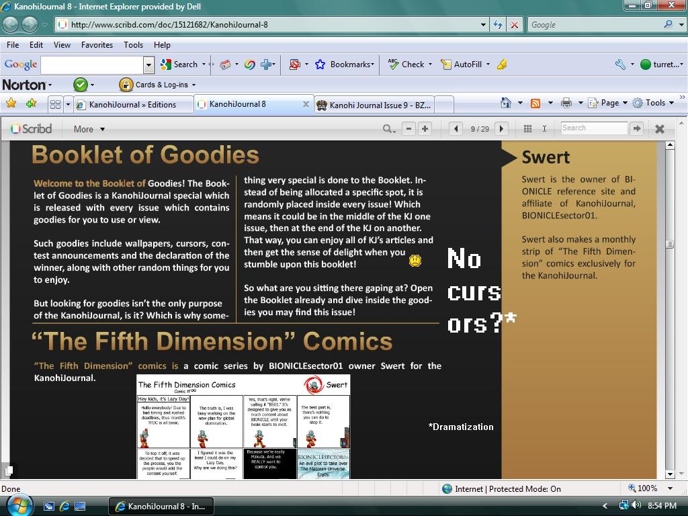Click the Google toolbar highlighter icon

click(502, 64)
